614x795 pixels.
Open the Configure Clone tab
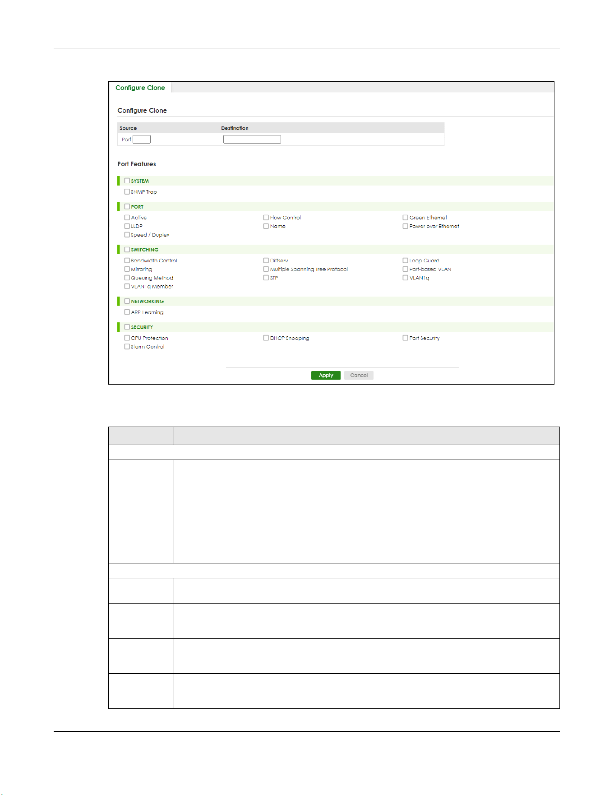[140, 88]
